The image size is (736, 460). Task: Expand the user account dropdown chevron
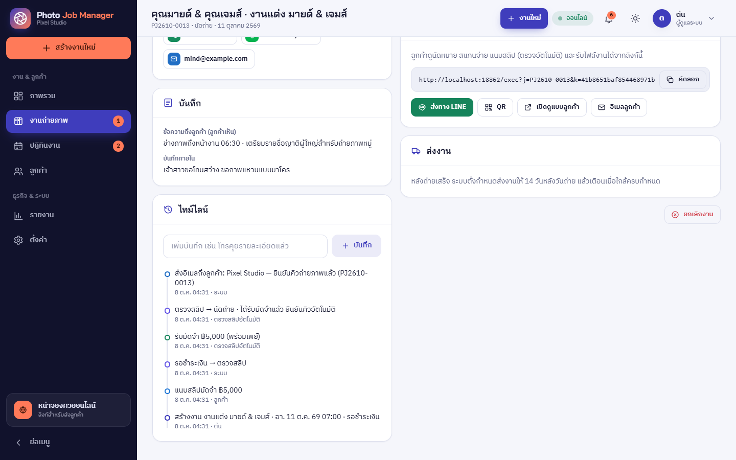click(711, 18)
